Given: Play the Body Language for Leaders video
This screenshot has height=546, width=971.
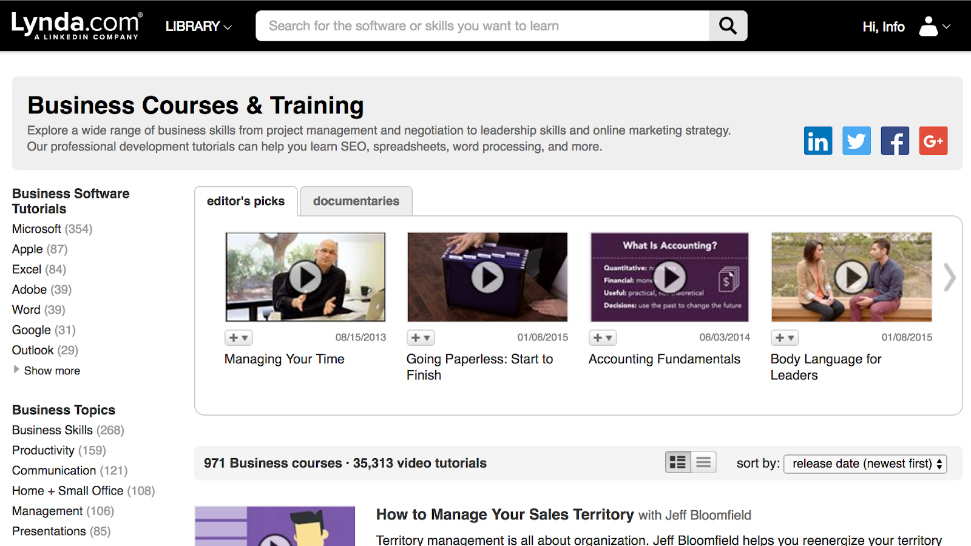Looking at the screenshot, I should coord(851,277).
